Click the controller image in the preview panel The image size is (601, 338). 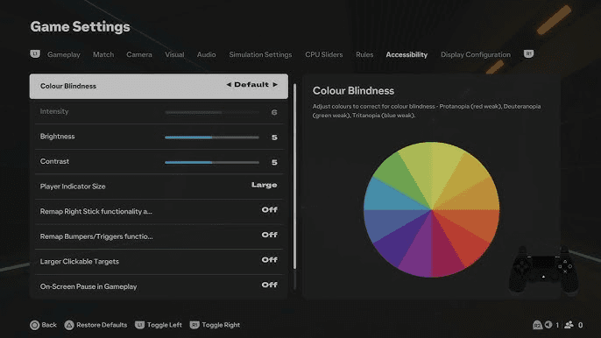point(543,271)
